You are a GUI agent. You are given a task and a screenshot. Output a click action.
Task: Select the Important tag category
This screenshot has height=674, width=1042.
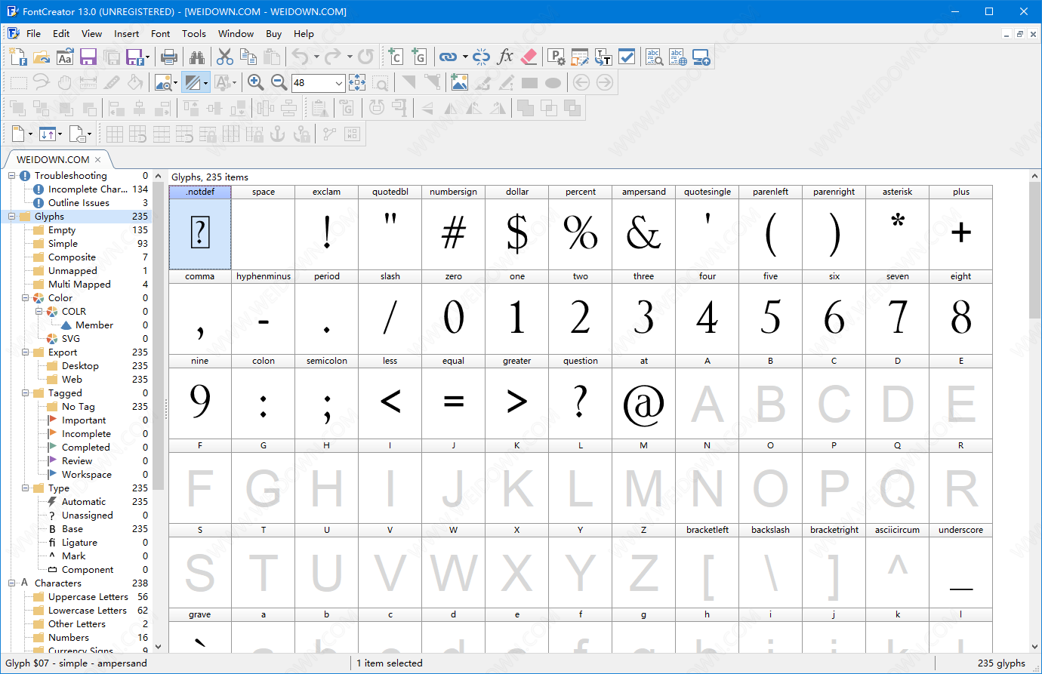click(x=84, y=420)
